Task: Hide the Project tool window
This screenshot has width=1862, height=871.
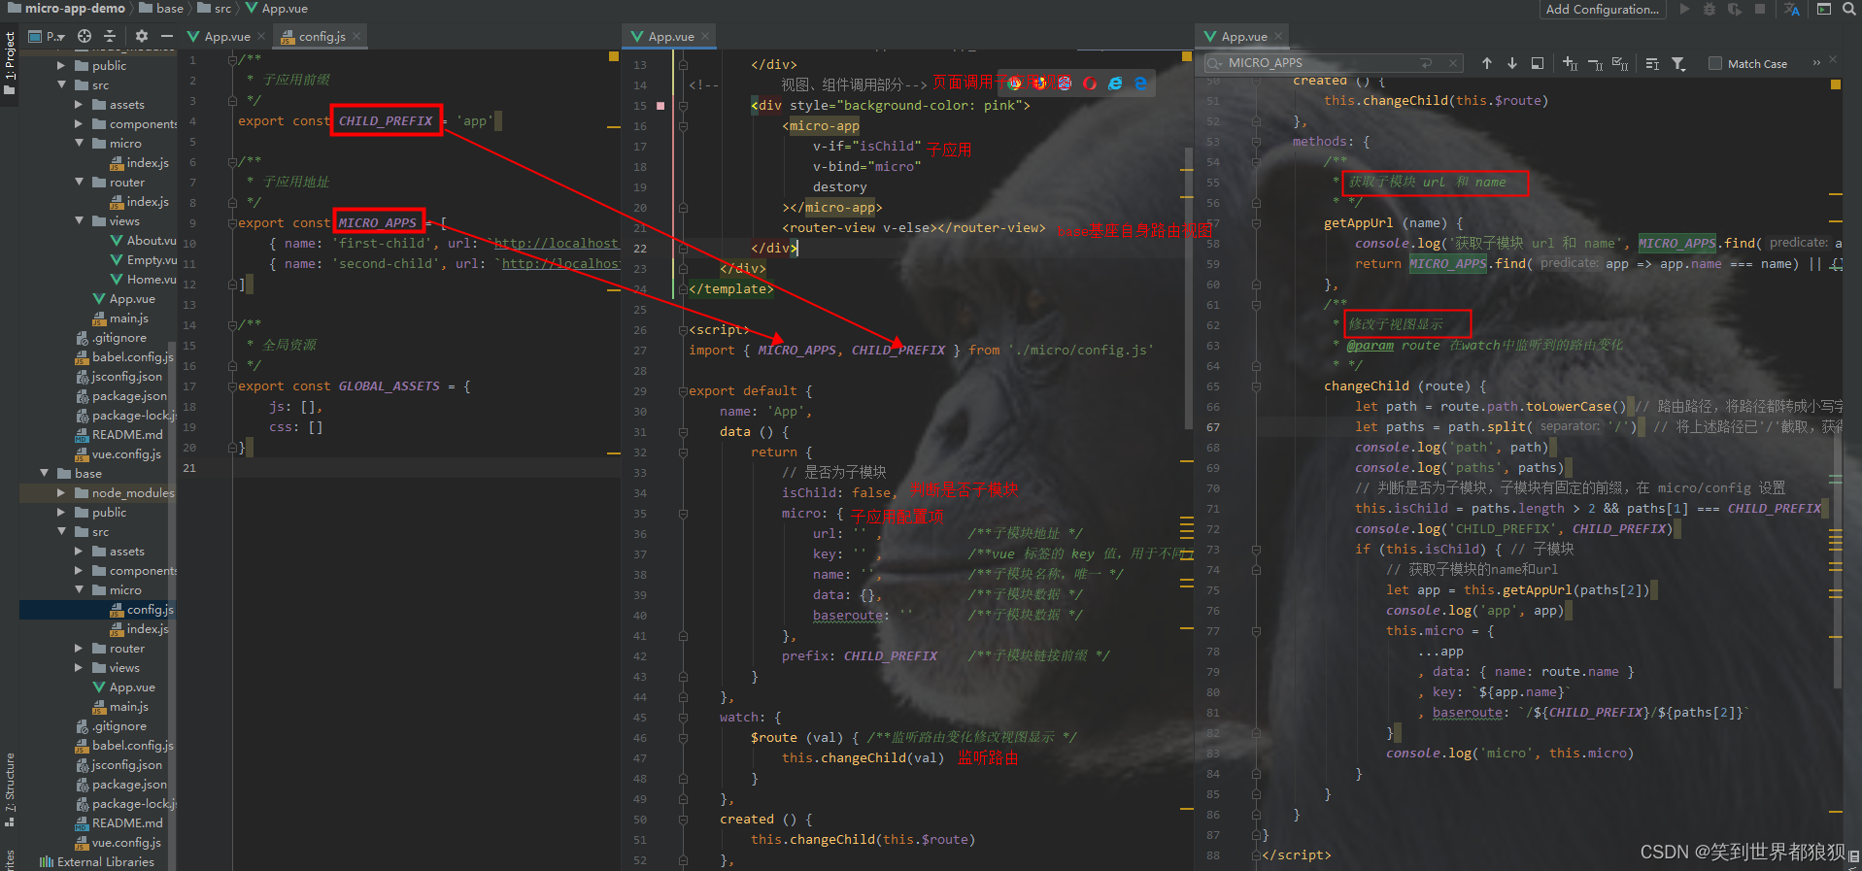Action: pos(167,36)
